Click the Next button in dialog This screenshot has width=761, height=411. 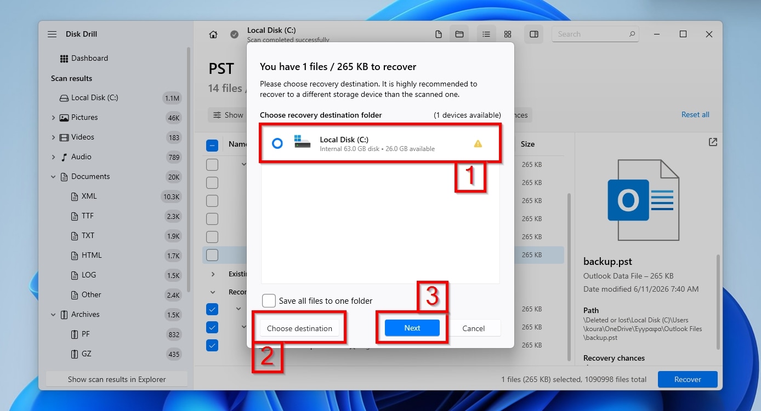(x=412, y=328)
